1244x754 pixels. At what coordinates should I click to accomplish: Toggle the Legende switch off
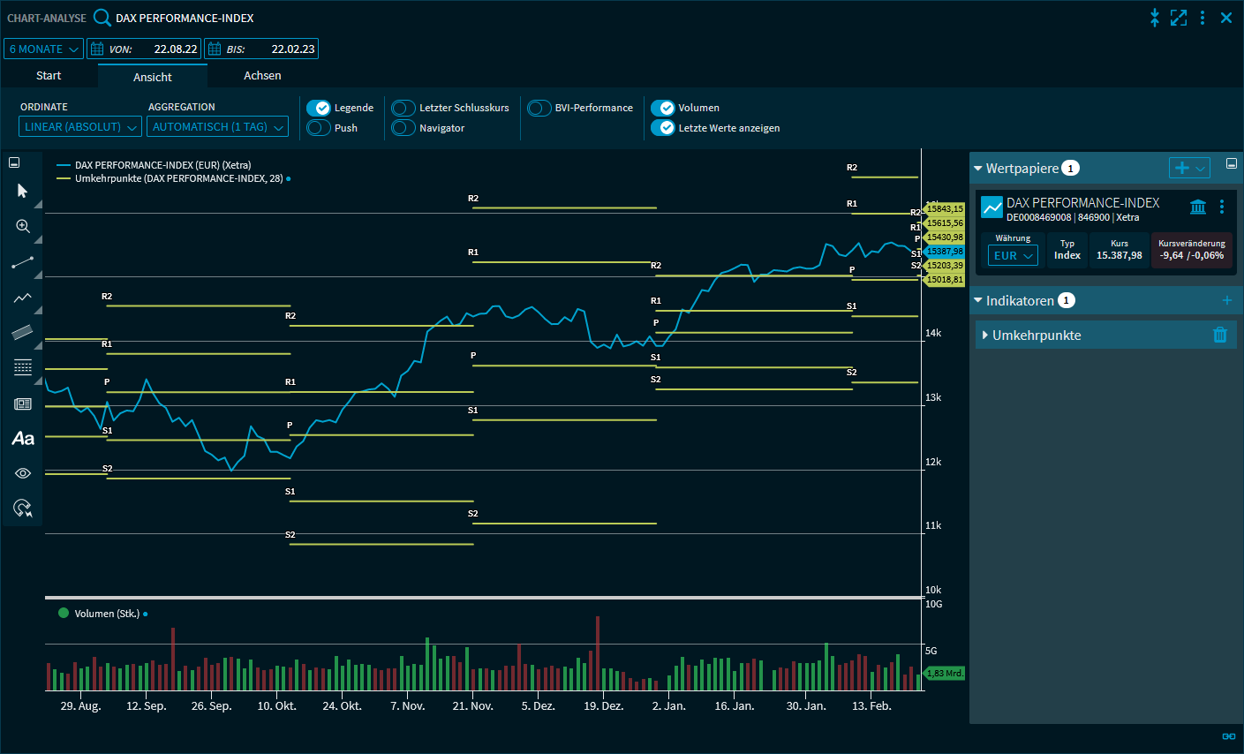pyautogui.click(x=319, y=108)
